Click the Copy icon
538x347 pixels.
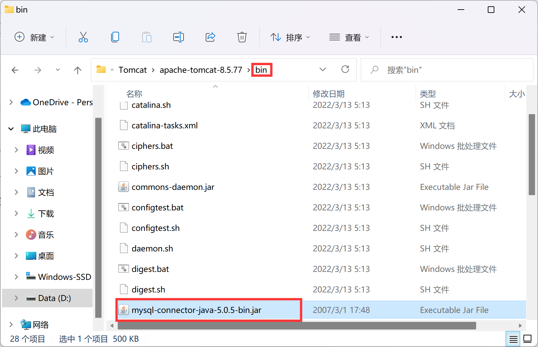[115, 37]
